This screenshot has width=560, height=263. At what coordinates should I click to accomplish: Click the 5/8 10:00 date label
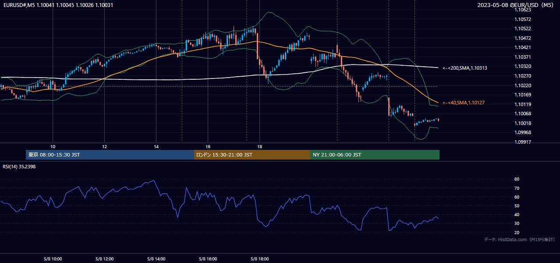(53, 259)
